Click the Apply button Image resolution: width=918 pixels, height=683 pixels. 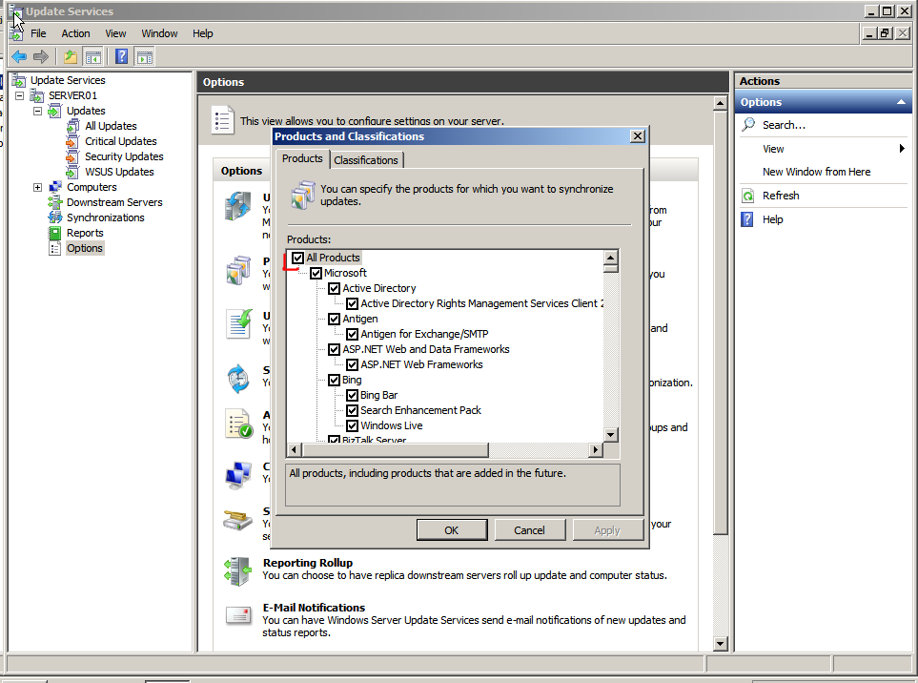[607, 530]
